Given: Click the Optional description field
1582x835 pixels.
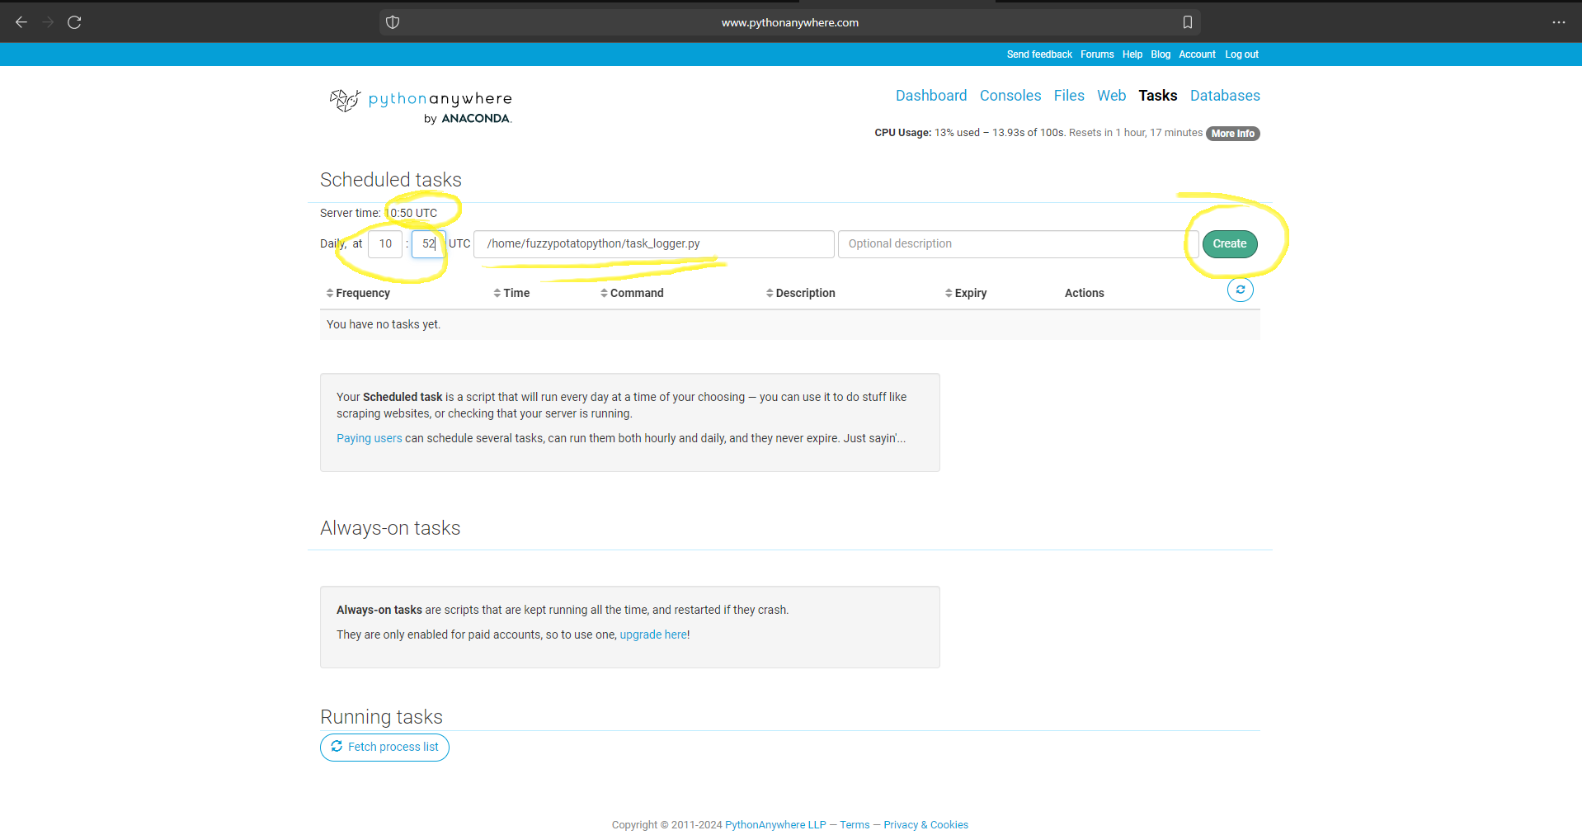Looking at the screenshot, I should (x=1019, y=244).
